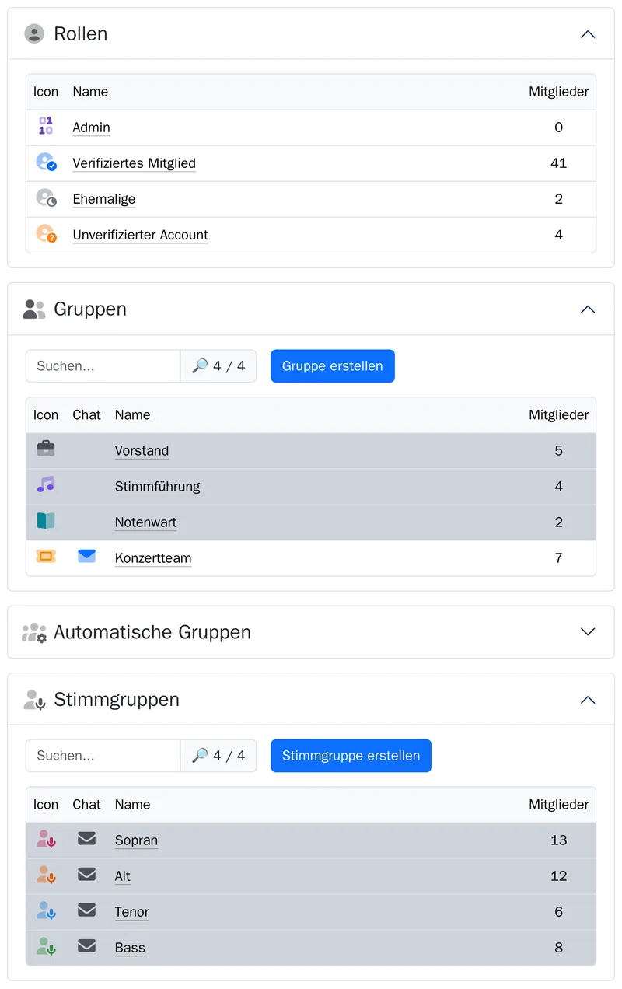Focus the Stimmgruppen search field
The width and height of the screenshot is (622, 989).
pyautogui.click(x=103, y=756)
